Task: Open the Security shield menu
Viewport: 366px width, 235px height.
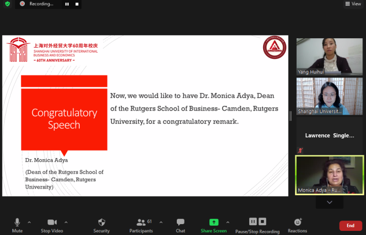Action: pos(101,224)
